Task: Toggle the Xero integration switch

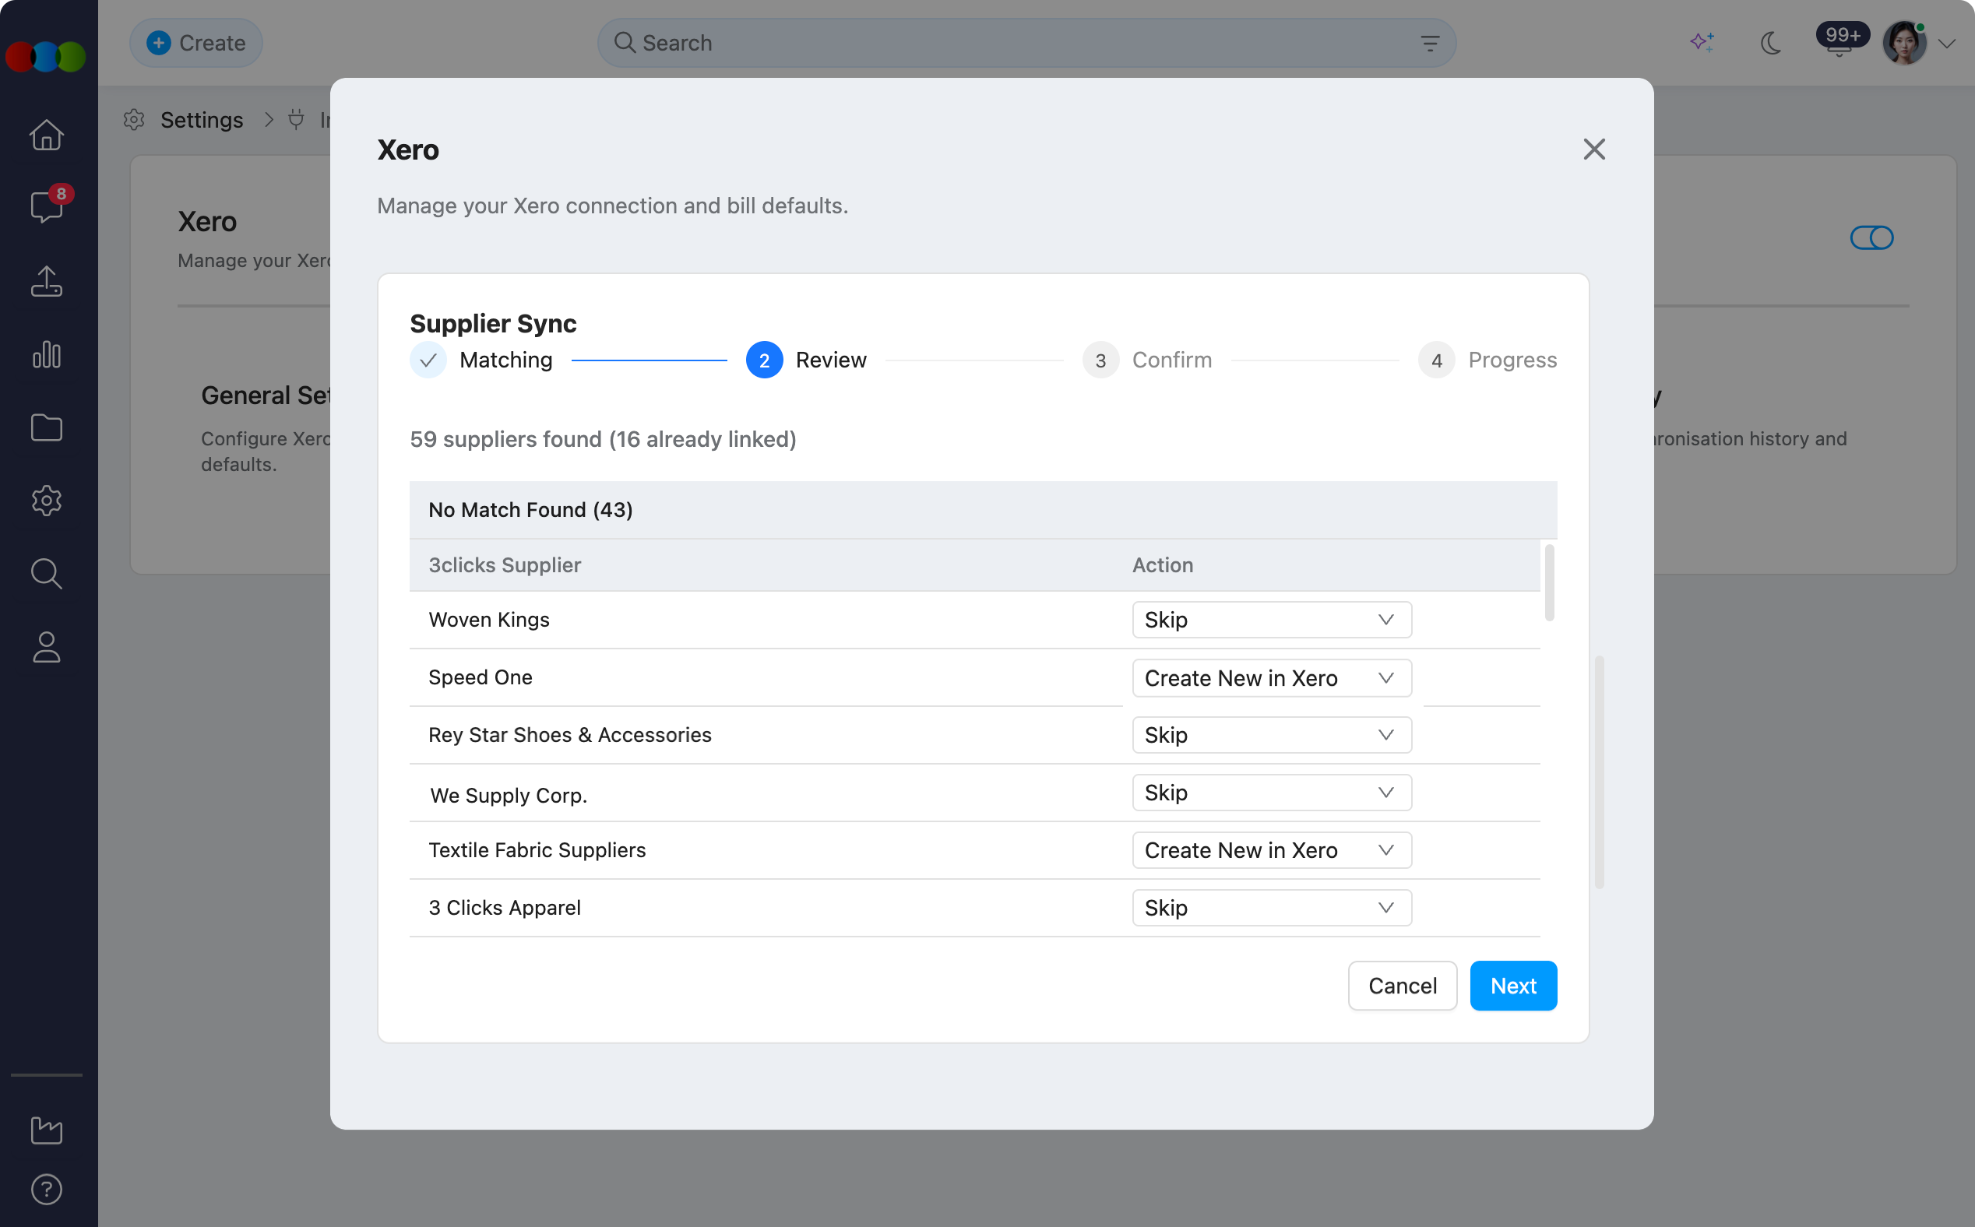Action: click(1871, 237)
